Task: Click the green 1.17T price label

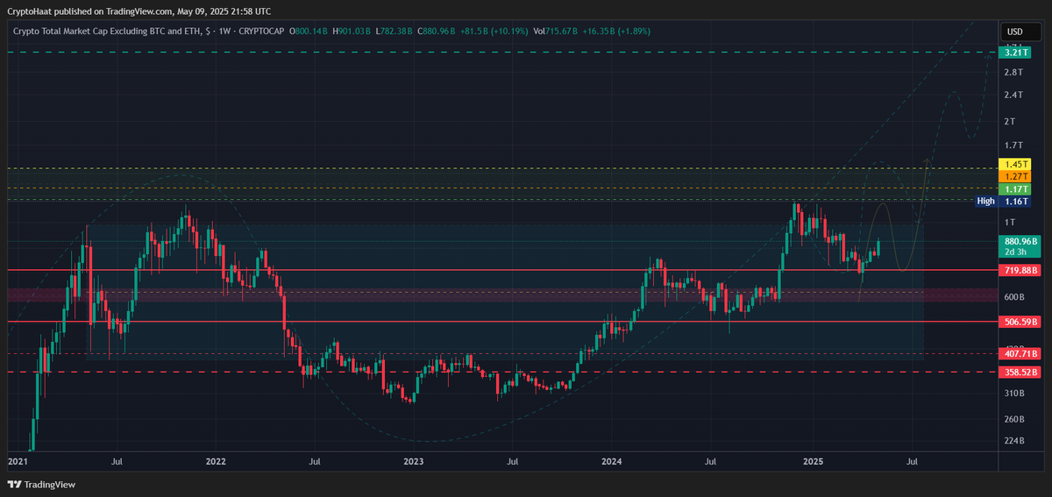Action: click(x=1015, y=189)
